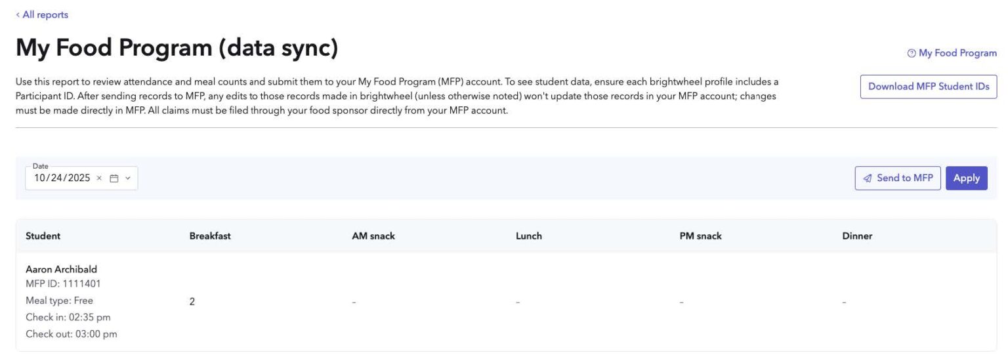Select the Student column header
The image size is (1008, 363).
[43, 236]
